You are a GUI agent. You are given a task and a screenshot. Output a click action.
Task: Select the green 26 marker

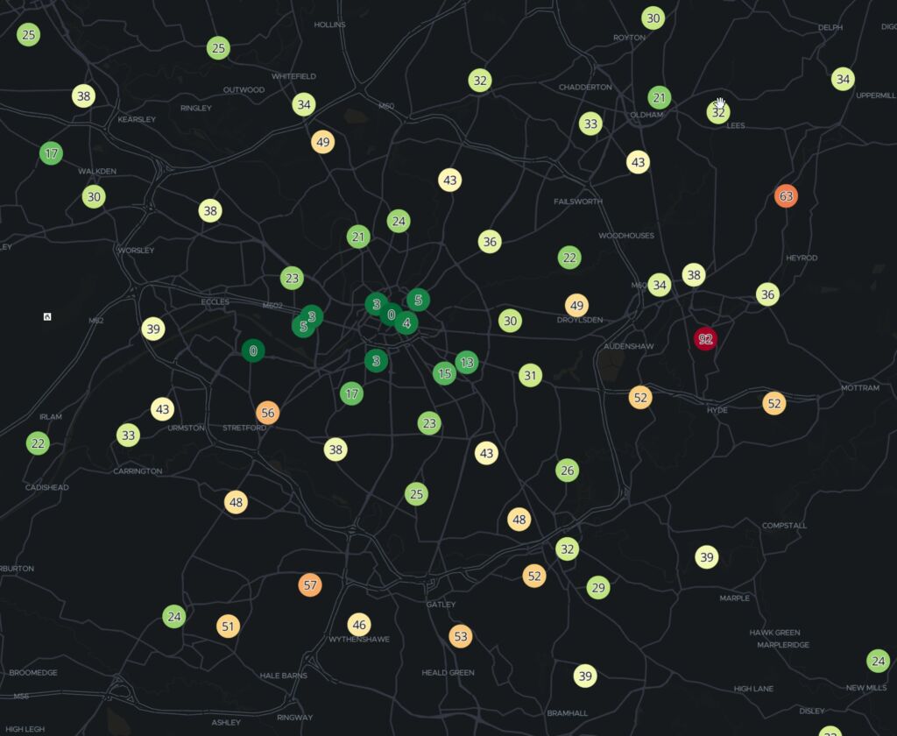click(568, 471)
